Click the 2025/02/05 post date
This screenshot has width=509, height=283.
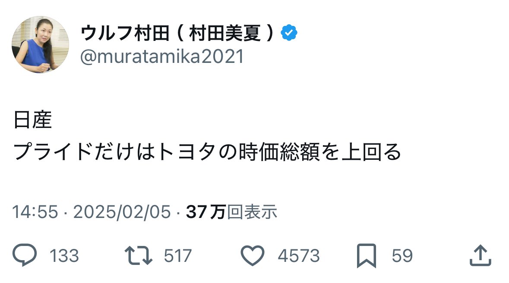click(122, 212)
